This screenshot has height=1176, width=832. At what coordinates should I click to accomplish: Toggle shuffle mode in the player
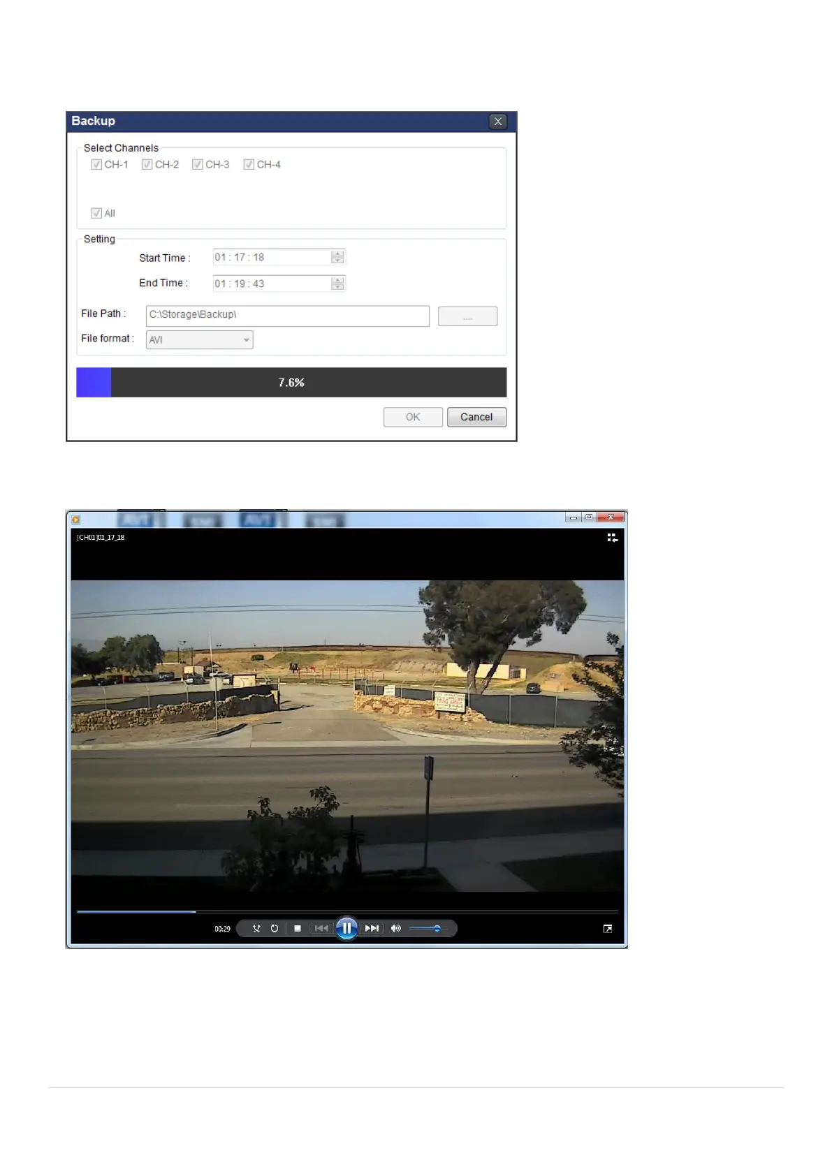tap(256, 928)
